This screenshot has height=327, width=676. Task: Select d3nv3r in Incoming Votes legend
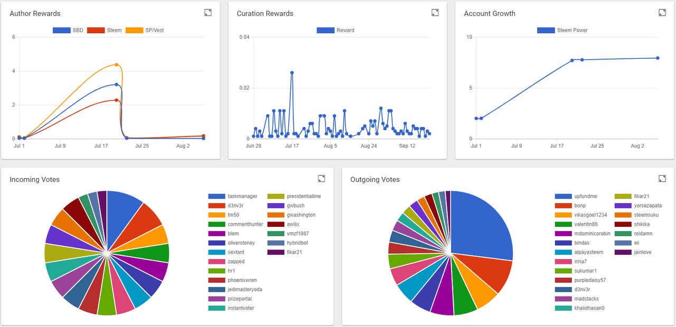click(x=227, y=206)
